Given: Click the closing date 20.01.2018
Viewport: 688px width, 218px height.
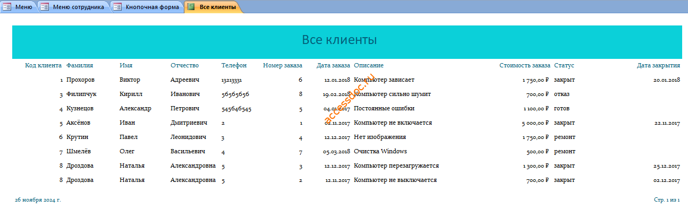Looking at the screenshot, I should tap(667, 80).
